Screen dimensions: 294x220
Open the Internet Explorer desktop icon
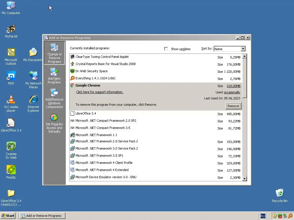(x=33, y=103)
